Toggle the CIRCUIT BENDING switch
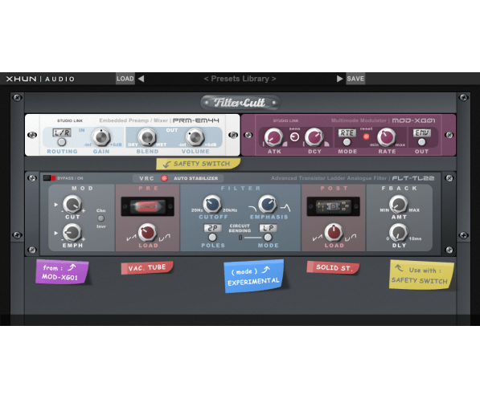 [x=240, y=238]
